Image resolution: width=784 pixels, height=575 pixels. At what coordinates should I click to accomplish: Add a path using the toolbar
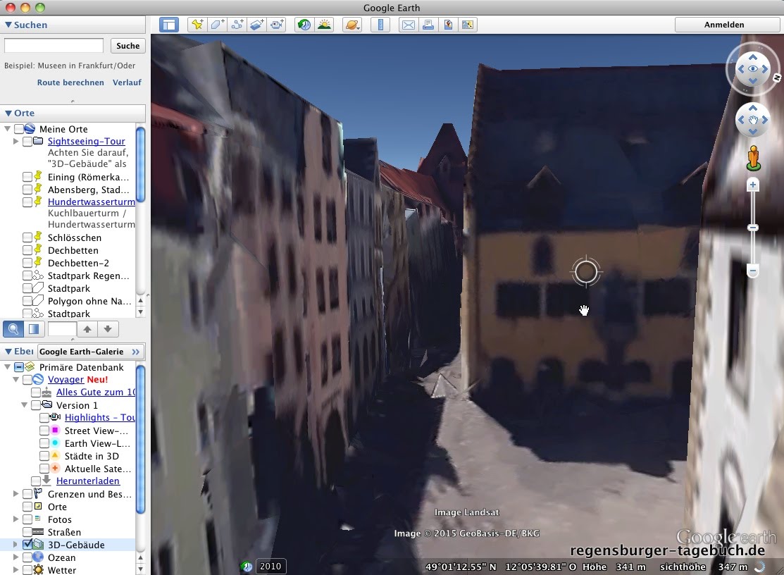(237, 25)
